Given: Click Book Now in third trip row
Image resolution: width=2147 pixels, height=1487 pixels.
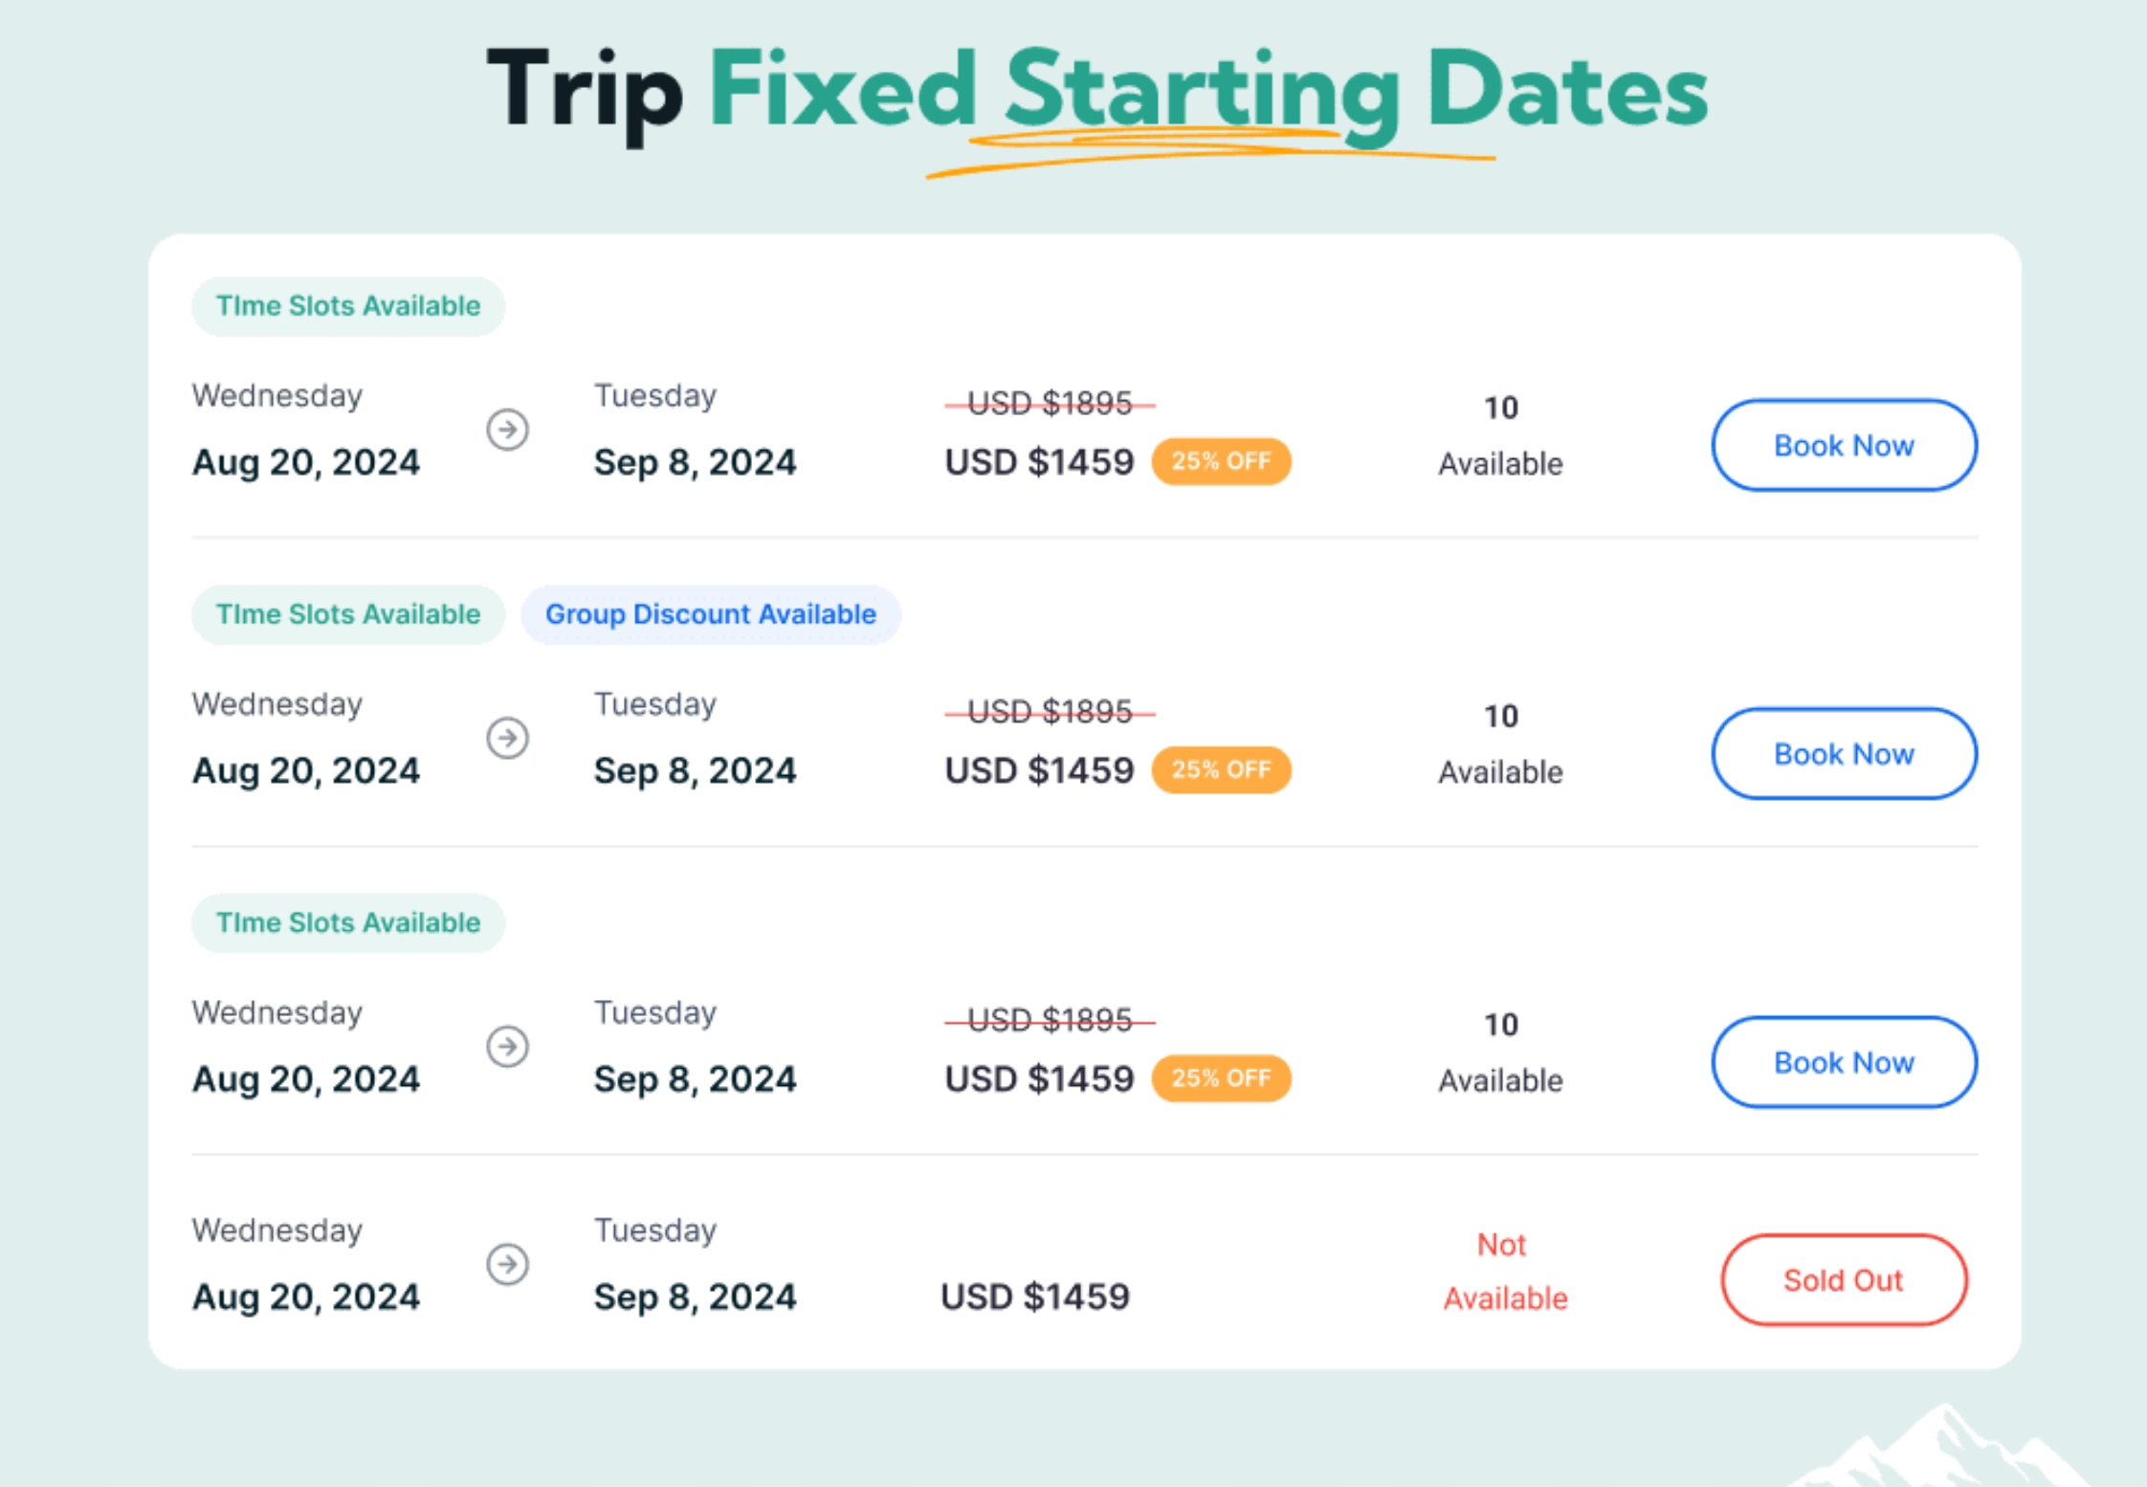Looking at the screenshot, I should (1844, 1062).
